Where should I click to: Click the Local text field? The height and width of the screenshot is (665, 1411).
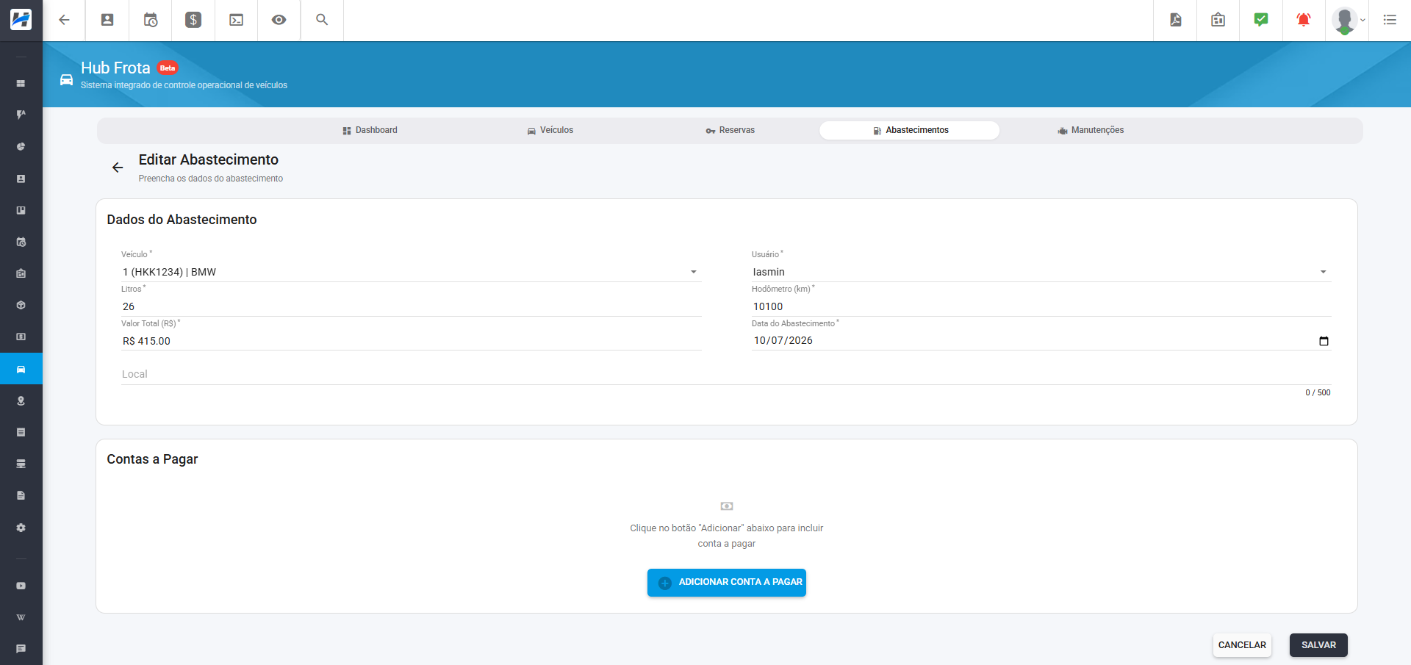coord(726,374)
